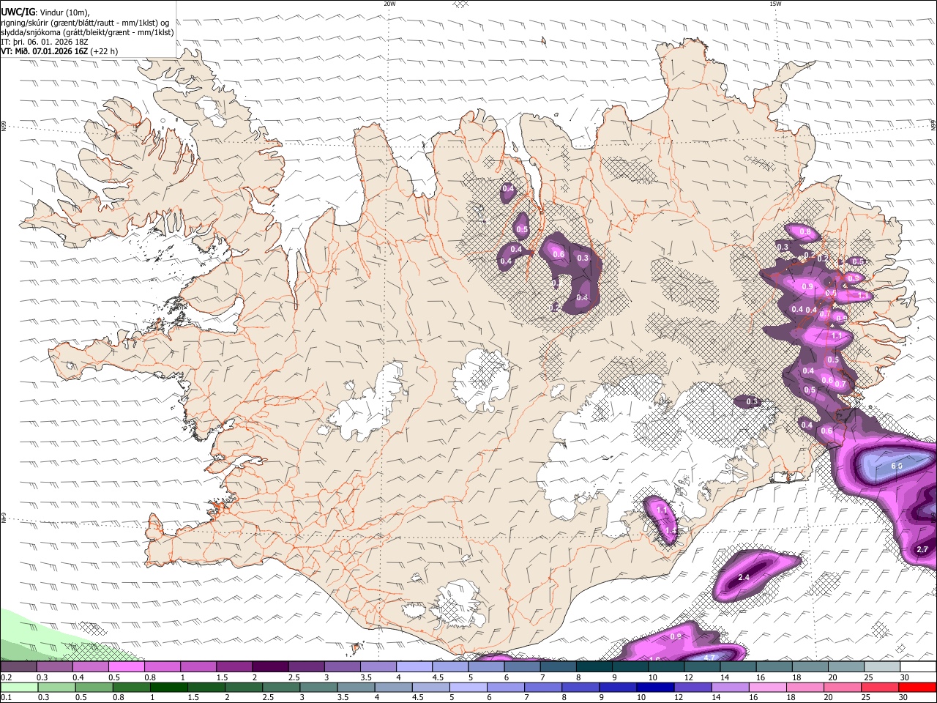Click the '1.4' precipitation value label
937x703 pixels.
coord(671,530)
